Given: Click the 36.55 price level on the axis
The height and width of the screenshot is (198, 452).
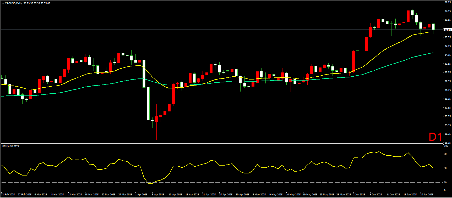Looking at the screenshot, I should (448, 20).
